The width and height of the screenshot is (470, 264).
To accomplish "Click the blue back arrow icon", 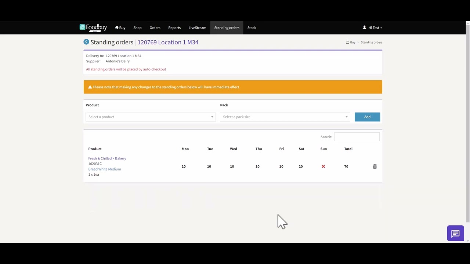I will [86, 42].
